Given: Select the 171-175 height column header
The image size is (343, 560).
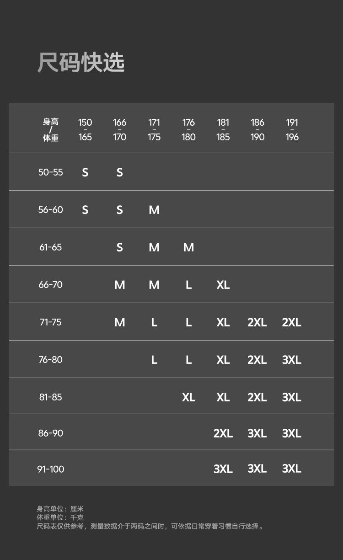Looking at the screenshot, I should (x=154, y=130).
